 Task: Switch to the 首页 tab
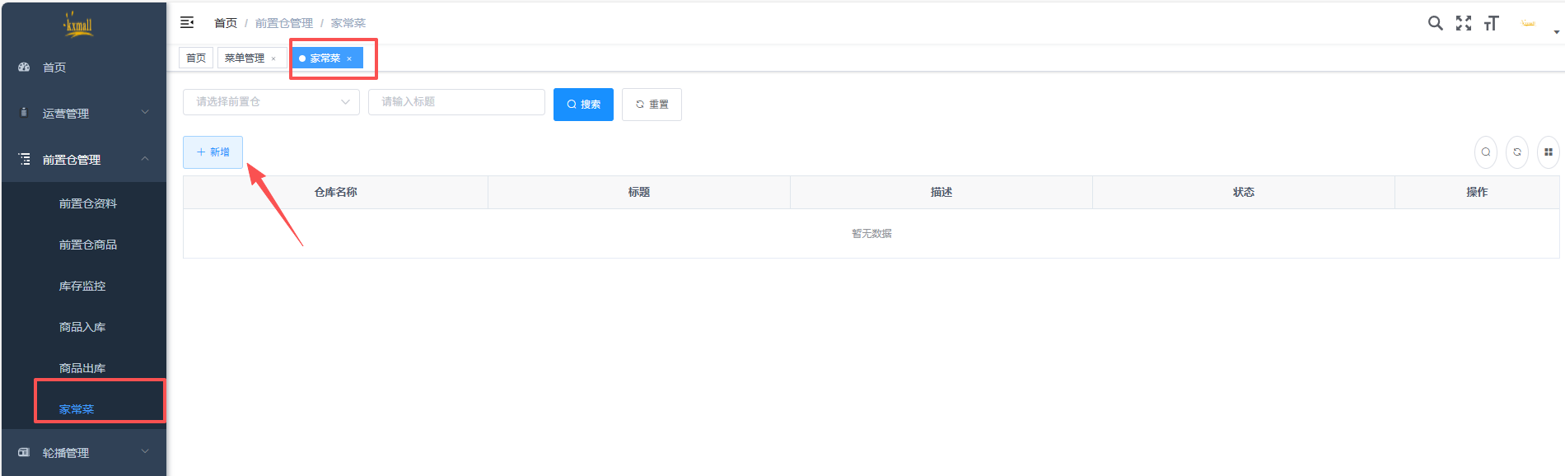(196, 58)
